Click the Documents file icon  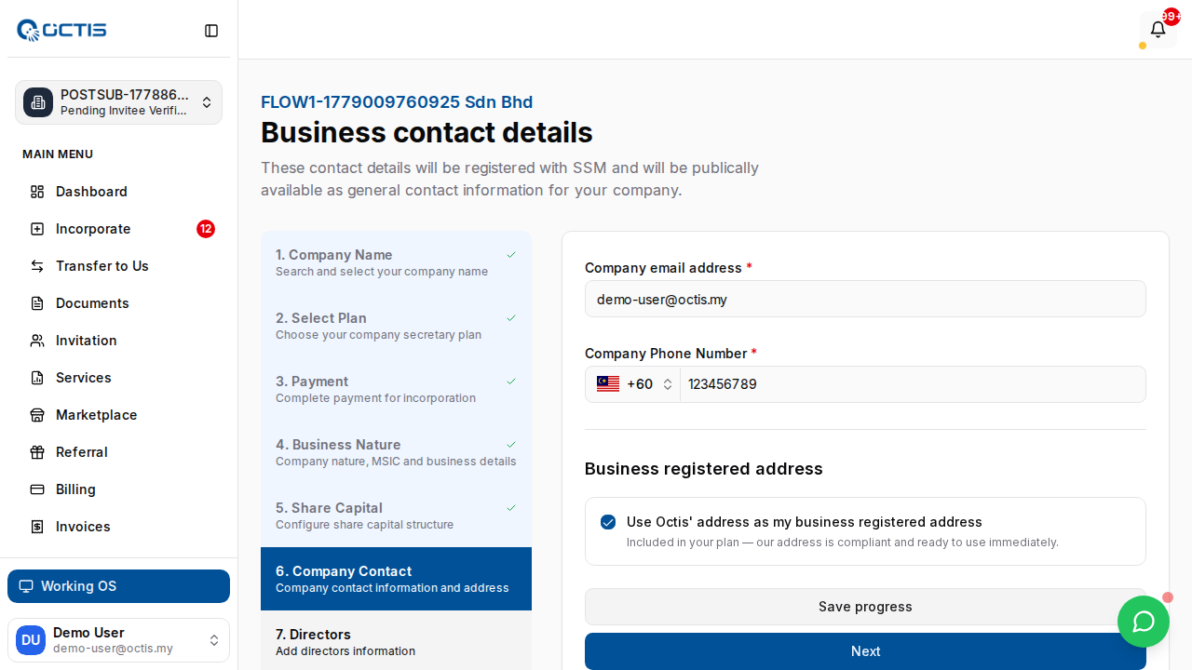click(x=37, y=303)
